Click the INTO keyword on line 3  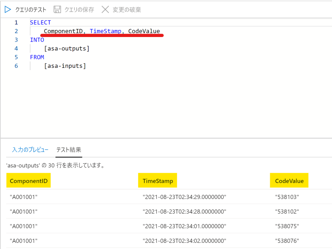click(37, 40)
